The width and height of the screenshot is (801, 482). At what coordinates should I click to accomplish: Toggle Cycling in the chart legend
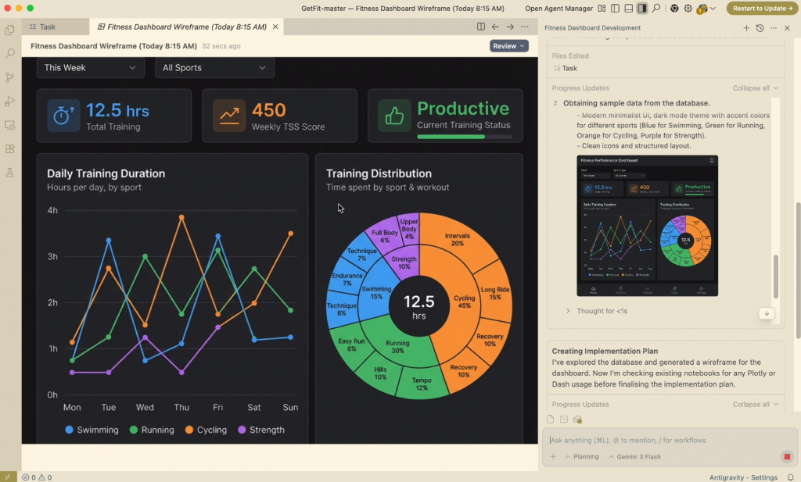pyautogui.click(x=206, y=430)
